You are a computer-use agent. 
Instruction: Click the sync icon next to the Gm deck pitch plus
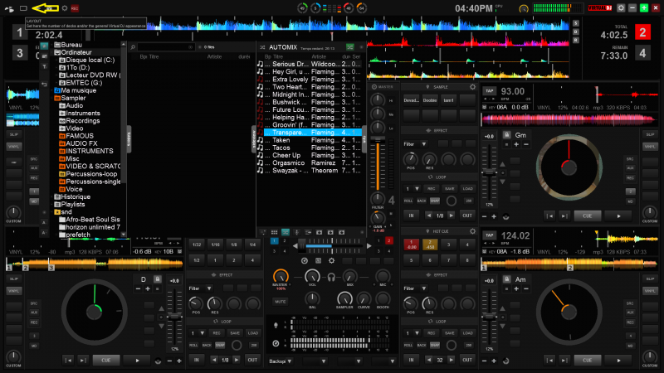click(506, 217)
